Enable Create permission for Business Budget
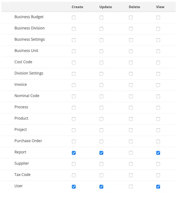The image size is (182, 201). [x=74, y=18]
